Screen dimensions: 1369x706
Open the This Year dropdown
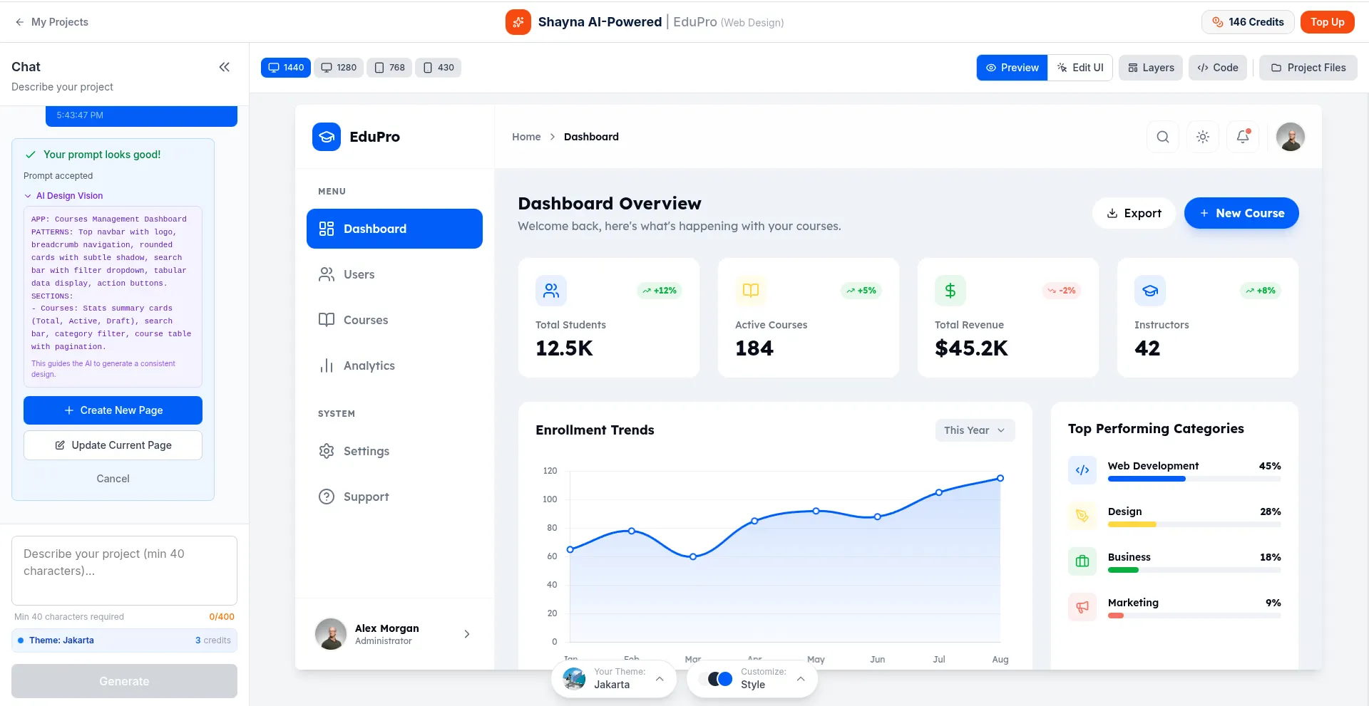click(x=974, y=430)
